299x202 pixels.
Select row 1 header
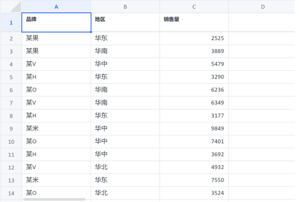point(11,22)
